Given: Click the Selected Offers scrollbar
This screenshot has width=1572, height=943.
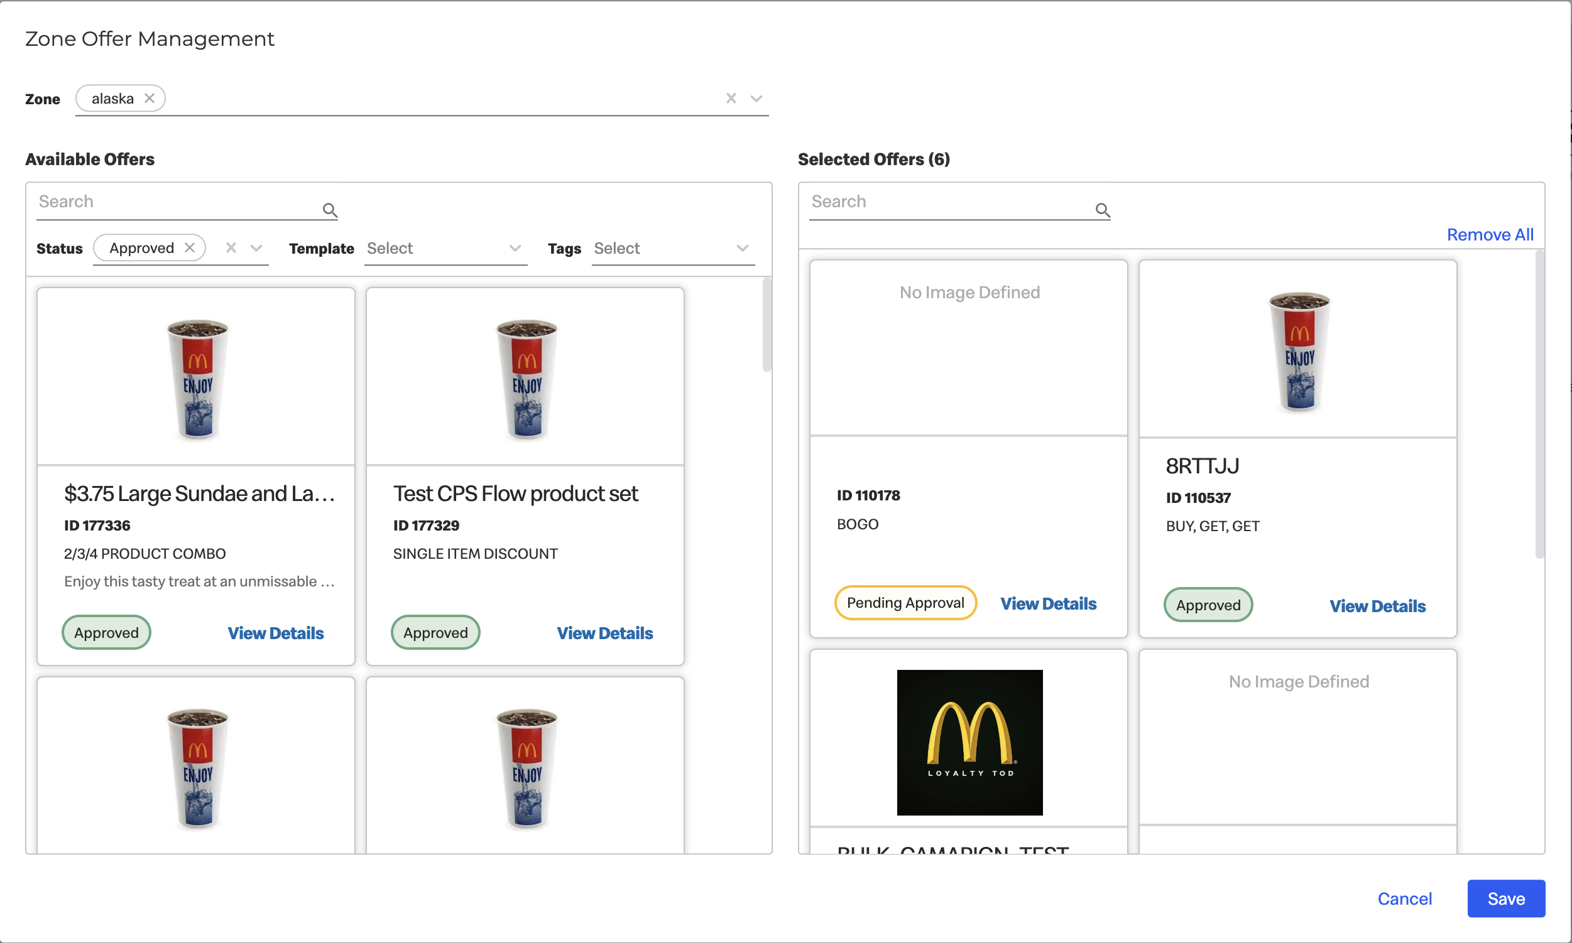Looking at the screenshot, I should [x=1539, y=404].
